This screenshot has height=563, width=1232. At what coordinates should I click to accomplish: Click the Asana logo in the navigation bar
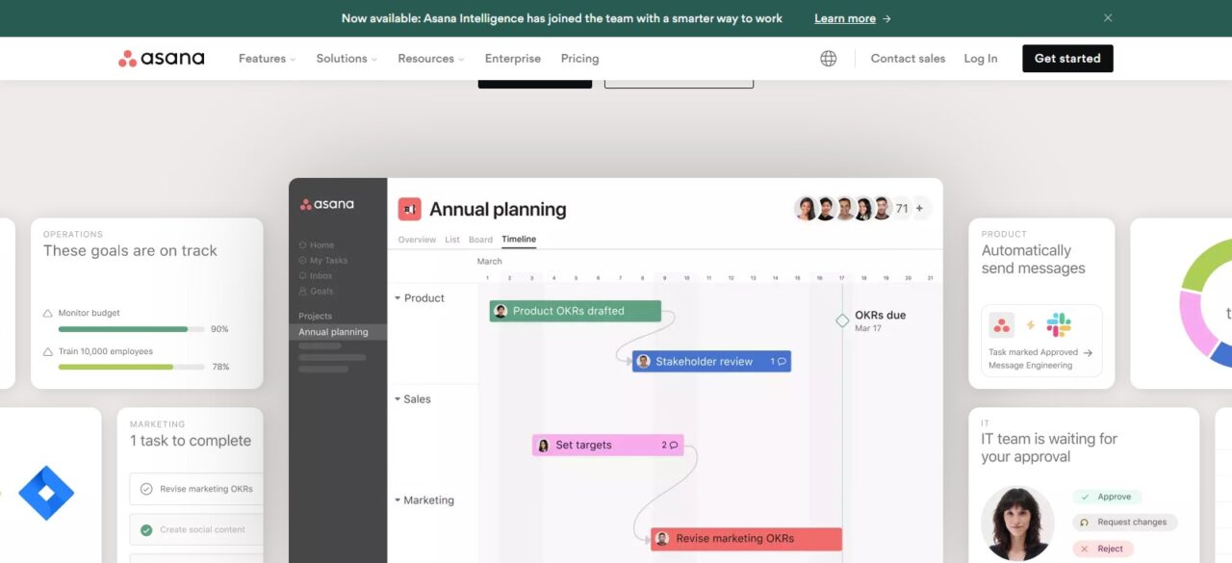coord(161,59)
